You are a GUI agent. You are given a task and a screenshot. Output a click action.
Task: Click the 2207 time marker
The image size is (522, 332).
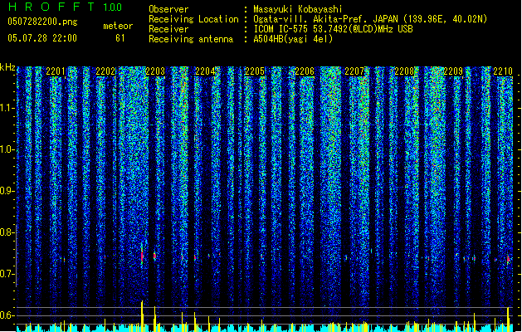coord(354,71)
